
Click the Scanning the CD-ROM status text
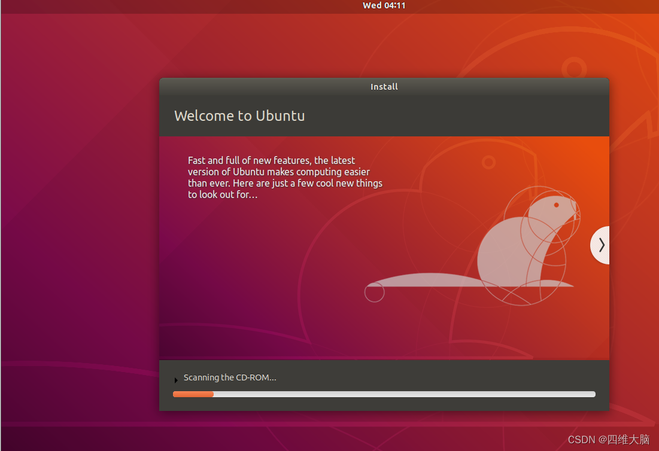[229, 377]
